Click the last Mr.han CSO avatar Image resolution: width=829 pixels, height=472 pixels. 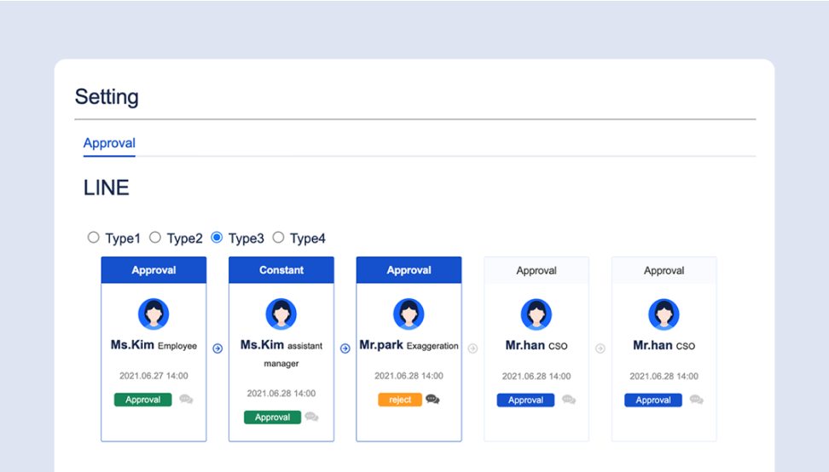(664, 314)
